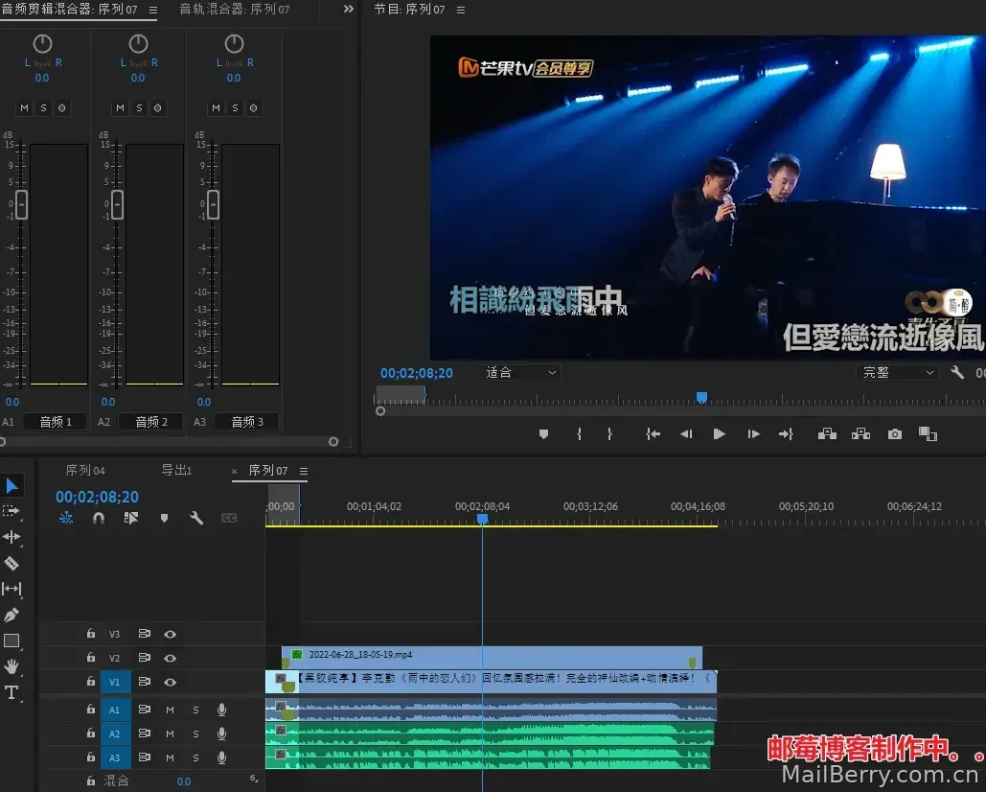Click the Extract button
The image size is (986, 792).
[860, 434]
